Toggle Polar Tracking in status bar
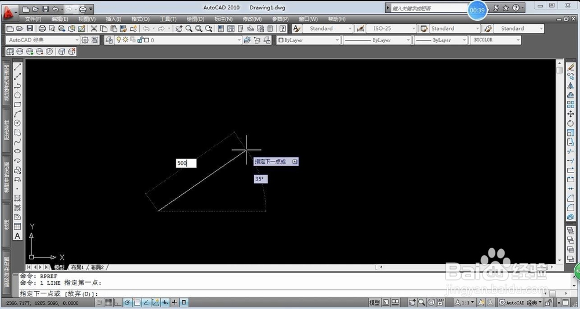This screenshot has height=309, width=580. pyautogui.click(x=128, y=303)
